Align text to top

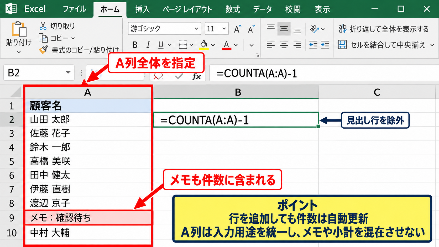point(271,28)
